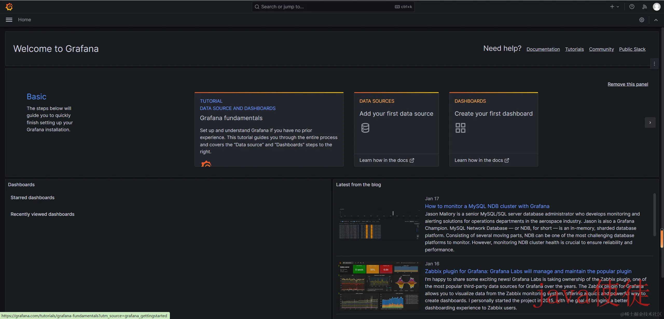Viewport: 664px width, 319px height.
Task: Open the news feed RSS icon
Action: (645, 7)
